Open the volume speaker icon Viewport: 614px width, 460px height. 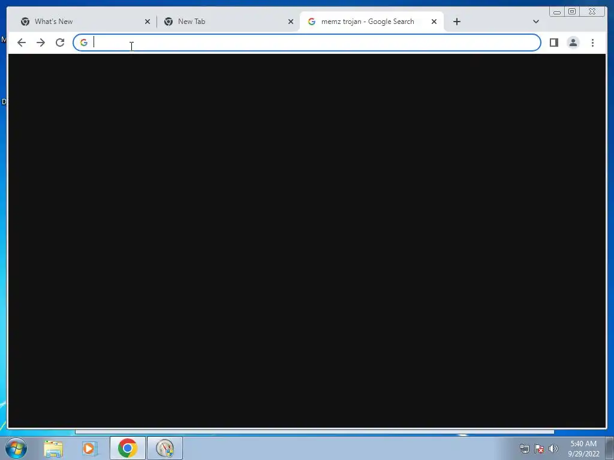coord(553,449)
